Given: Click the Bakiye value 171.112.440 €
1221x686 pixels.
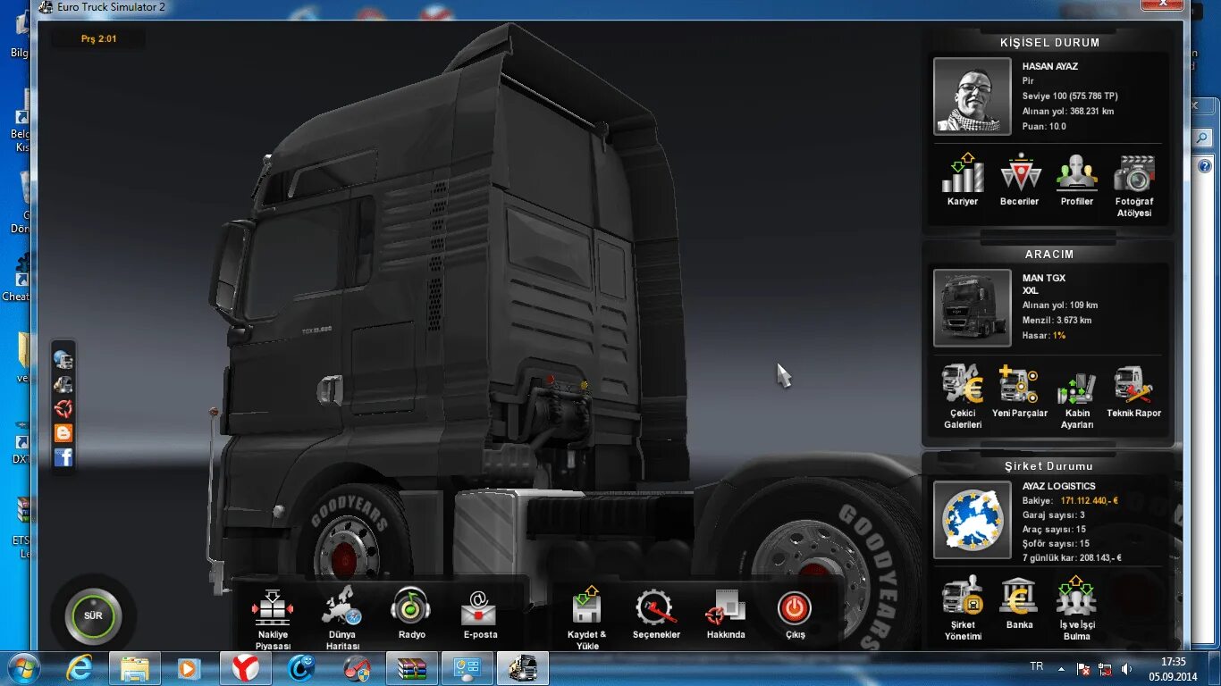Looking at the screenshot, I should pos(1090,501).
